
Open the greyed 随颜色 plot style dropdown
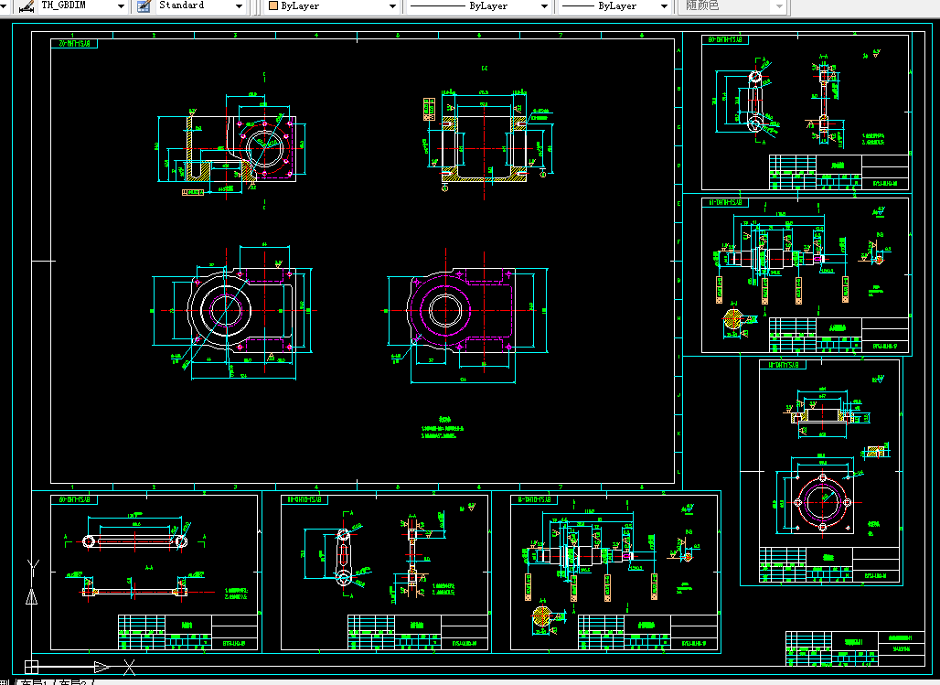click(779, 6)
